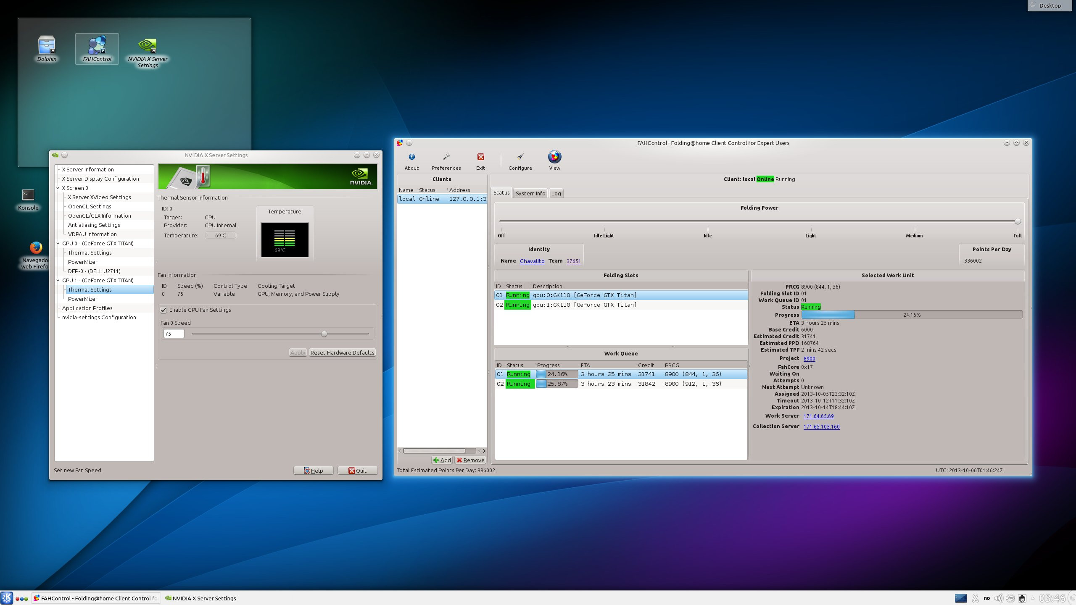Show hidden system tray icons arrow

[x=1032, y=598]
